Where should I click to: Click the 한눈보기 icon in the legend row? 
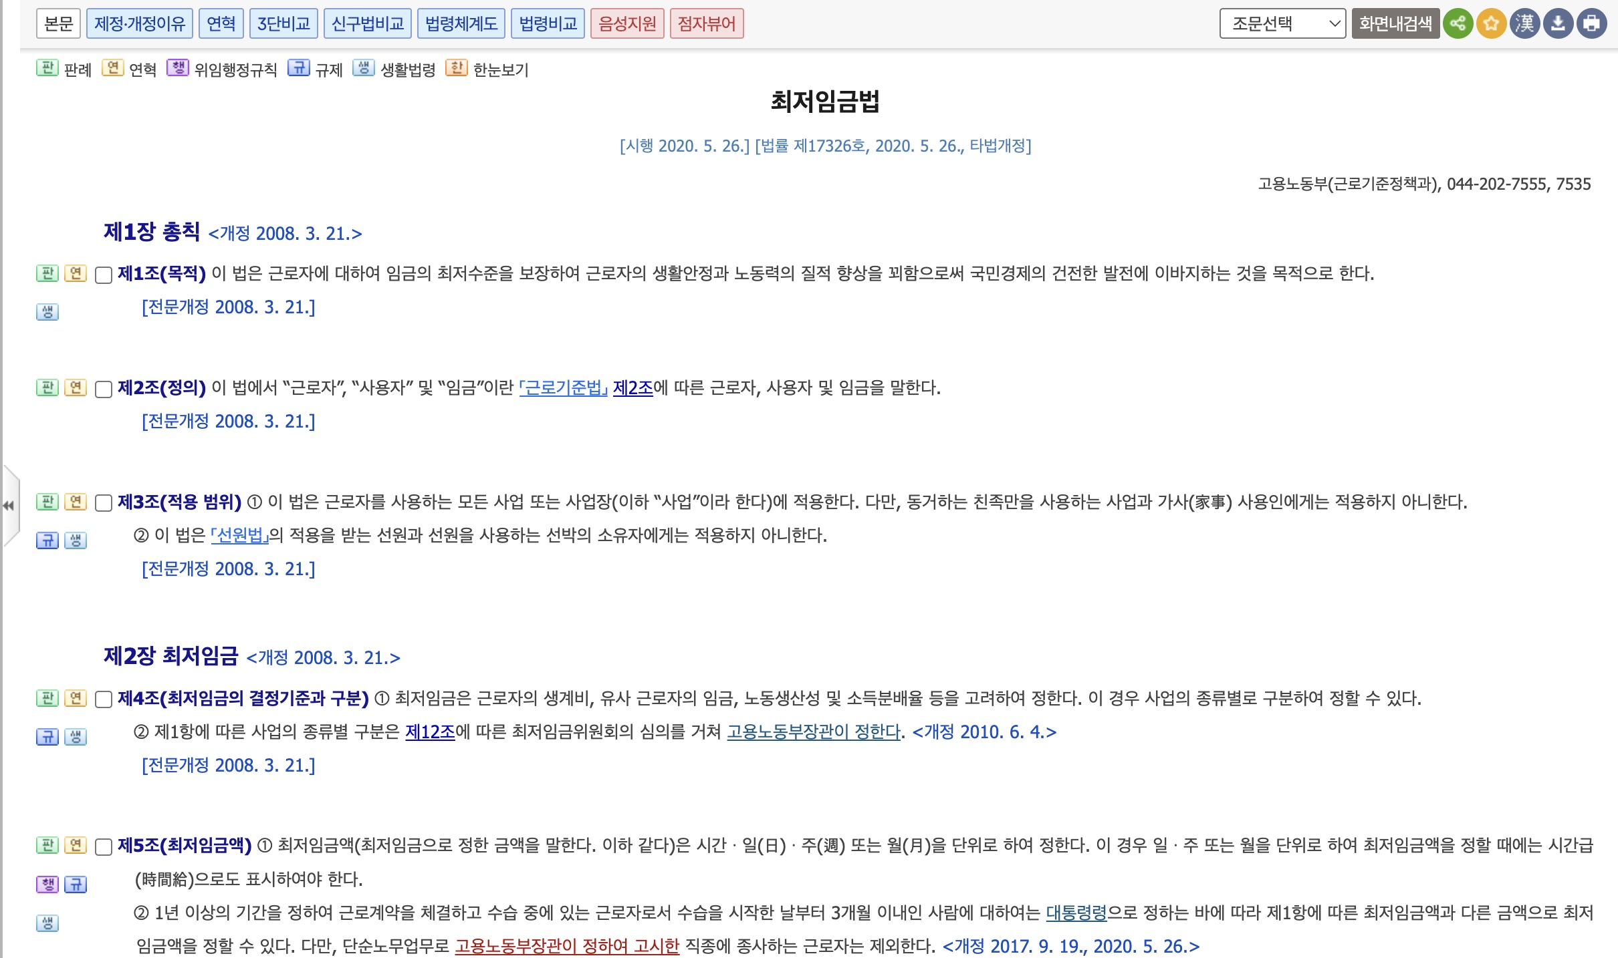(x=457, y=69)
